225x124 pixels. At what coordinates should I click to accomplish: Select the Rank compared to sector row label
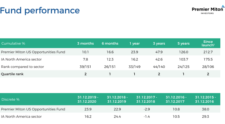(22, 67)
